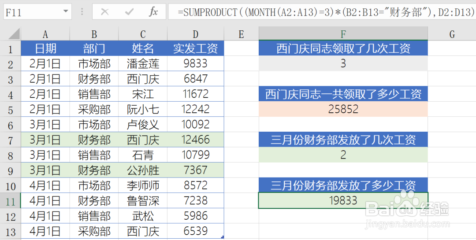
Task: Select column G header
Action: point(452,34)
